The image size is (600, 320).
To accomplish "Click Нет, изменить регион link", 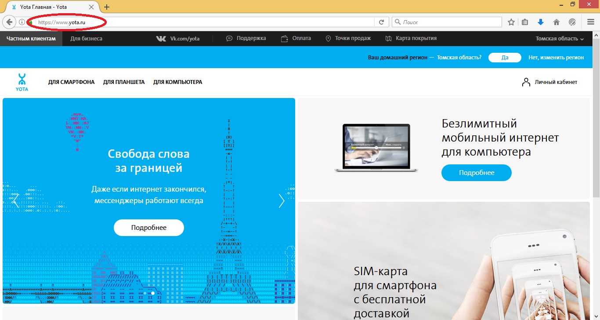I will (x=556, y=58).
